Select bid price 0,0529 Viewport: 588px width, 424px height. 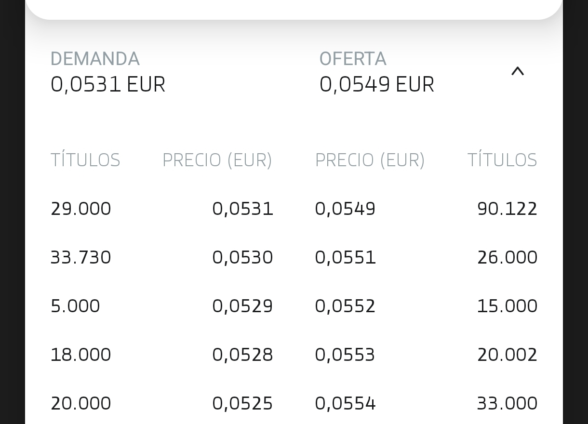click(x=243, y=306)
